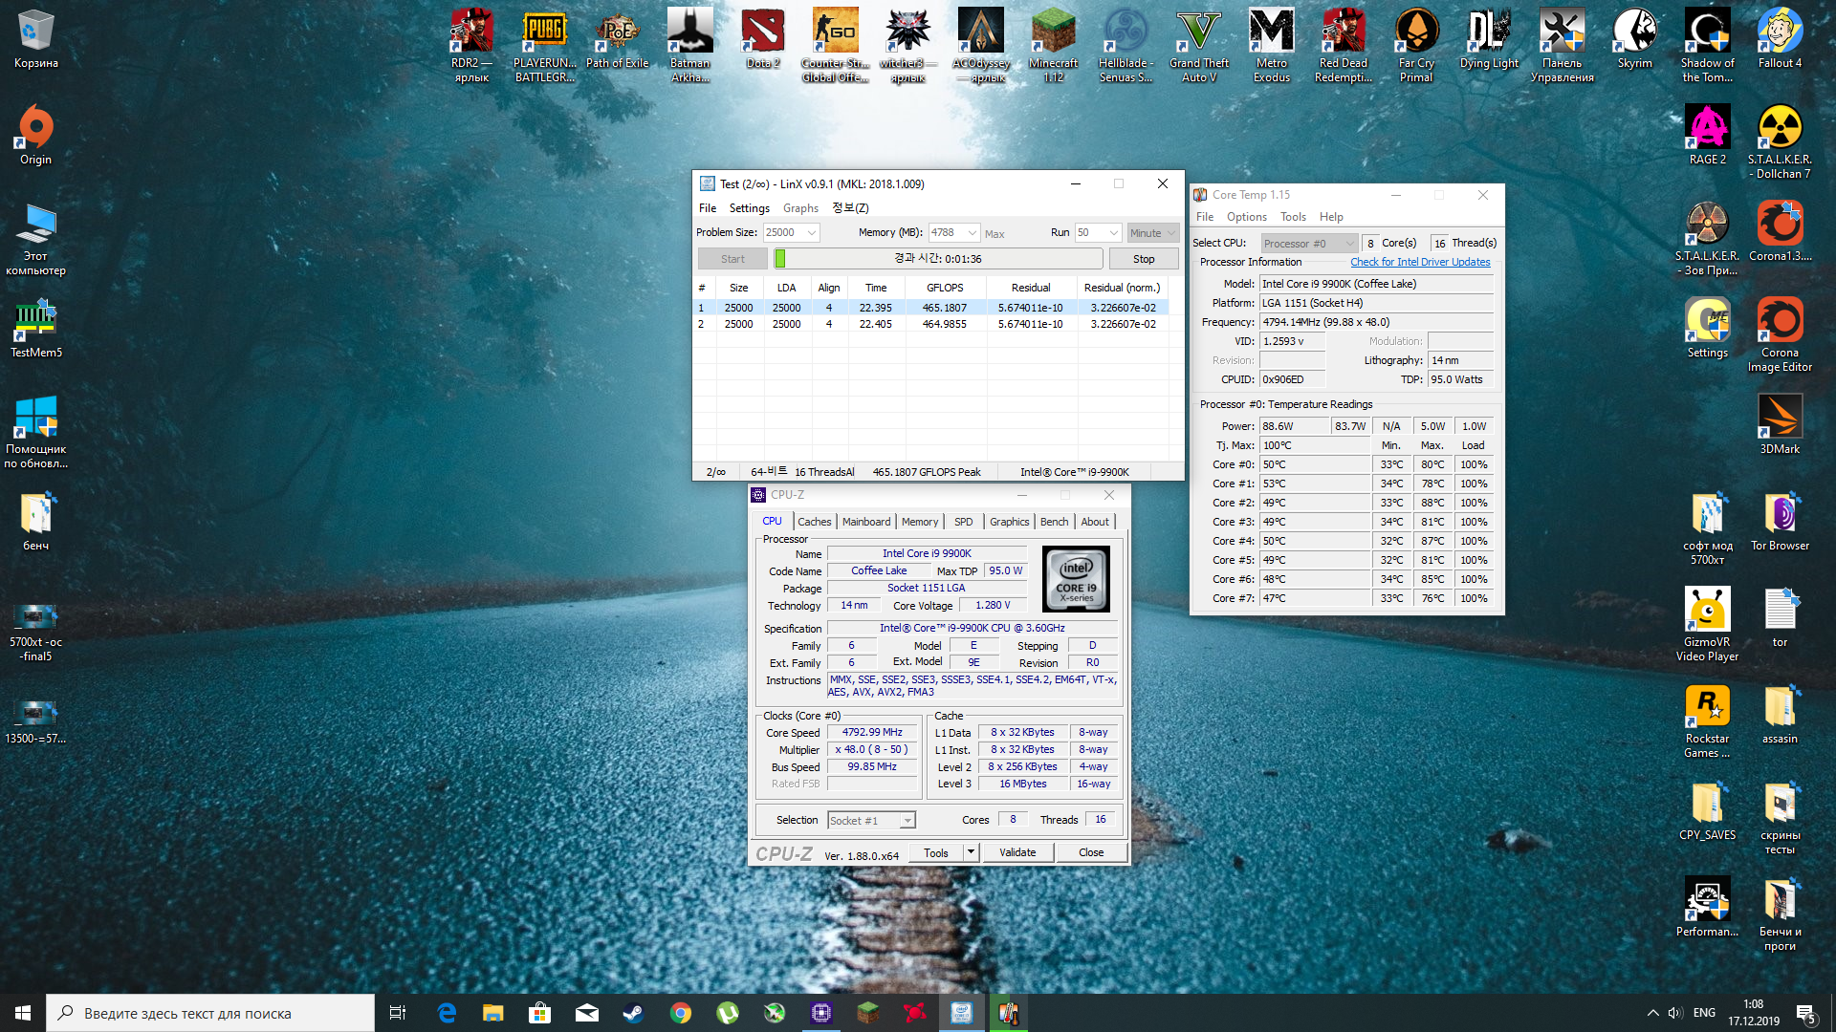Expand the Memory (MB) dropdown
The image size is (1836, 1032).
pyautogui.click(x=972, y=233)
